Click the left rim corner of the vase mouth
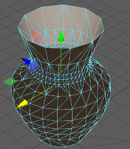The width and height of the screenshot is (130, 149). pos(18,27)
